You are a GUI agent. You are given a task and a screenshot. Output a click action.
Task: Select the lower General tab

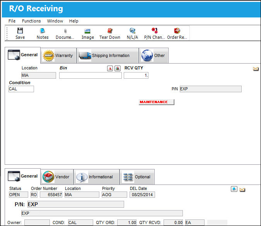coord(23,176)
